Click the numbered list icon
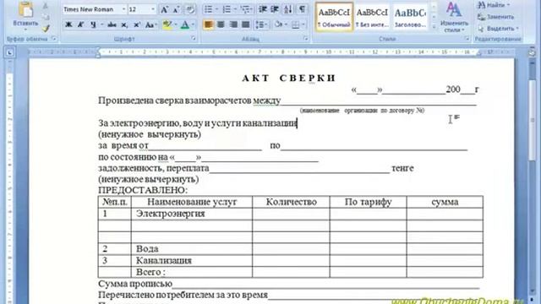Image resolution: width=541 pixels, height=304 pixels. pyautogui.click(x=227, y=9)
